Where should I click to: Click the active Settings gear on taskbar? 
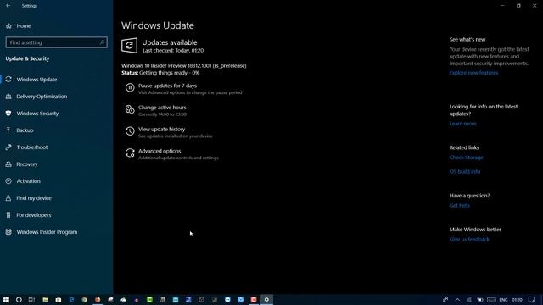point(266,299)
